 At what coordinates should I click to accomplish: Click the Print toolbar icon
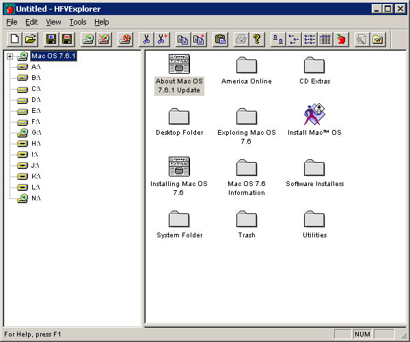tap(241, 39)
